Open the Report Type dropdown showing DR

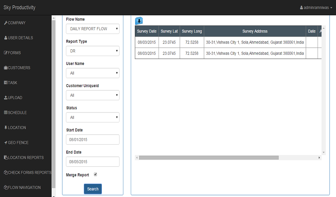(x=93, y=51)
